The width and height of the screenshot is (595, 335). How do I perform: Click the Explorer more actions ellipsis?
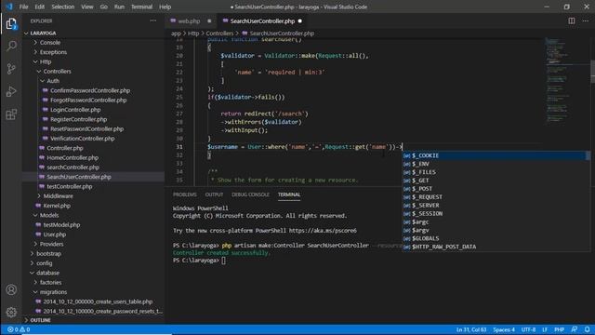[x=152, y=20]
